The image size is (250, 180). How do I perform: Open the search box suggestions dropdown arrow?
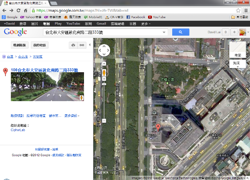(164, 32)
